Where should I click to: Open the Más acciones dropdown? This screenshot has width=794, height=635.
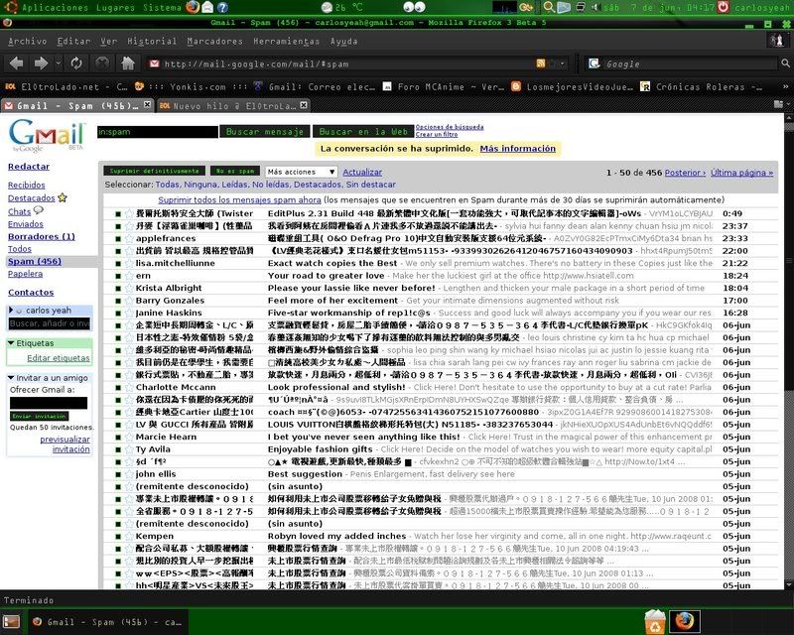pyautogui.click(x=301, y=172)
